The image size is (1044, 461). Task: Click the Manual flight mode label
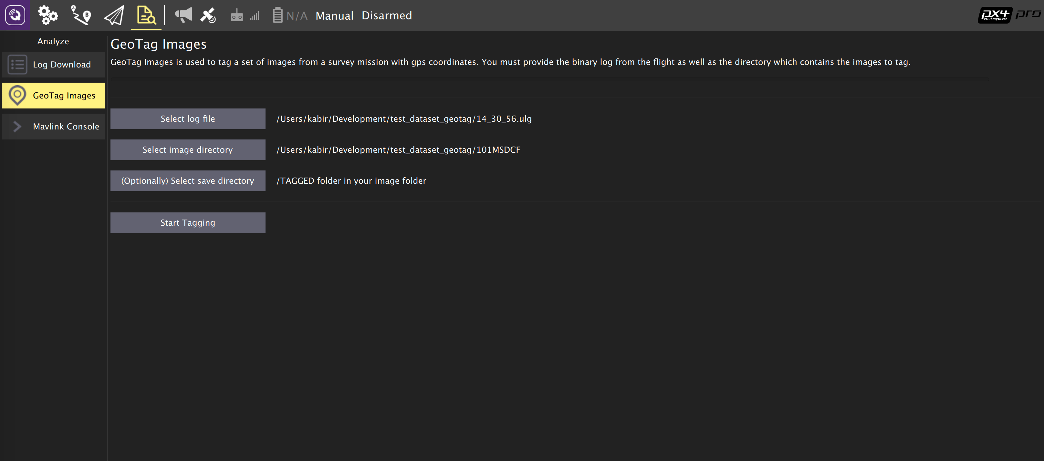point(335,15)
